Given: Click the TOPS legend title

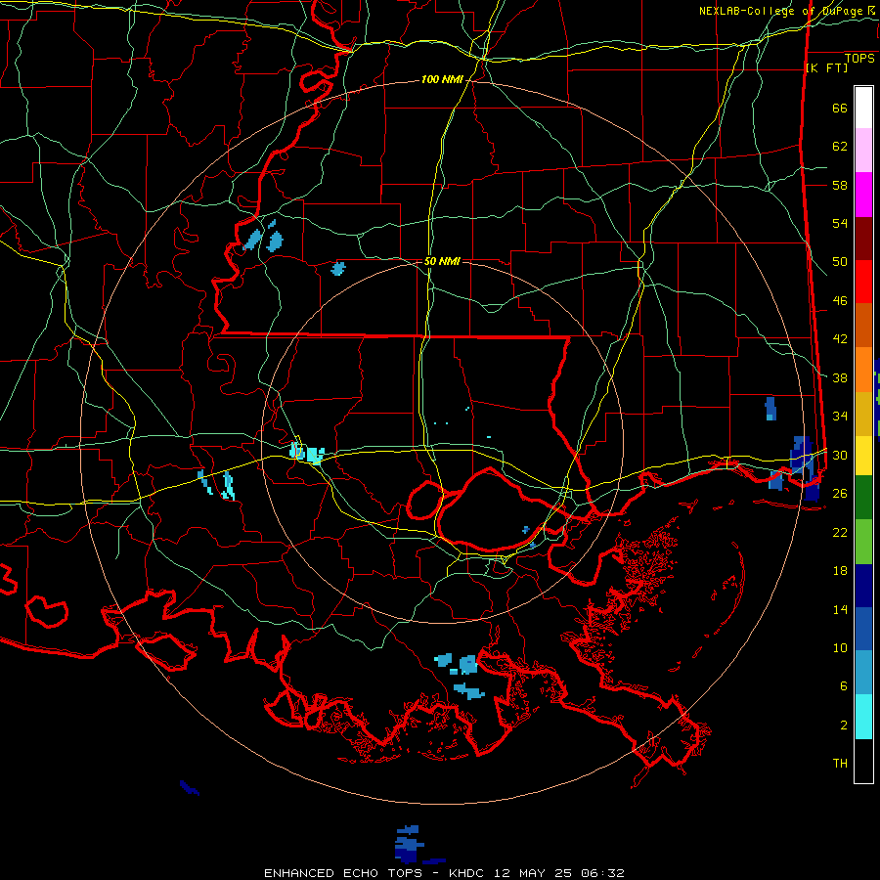Looking at the screenshot, I should point(859,59).
